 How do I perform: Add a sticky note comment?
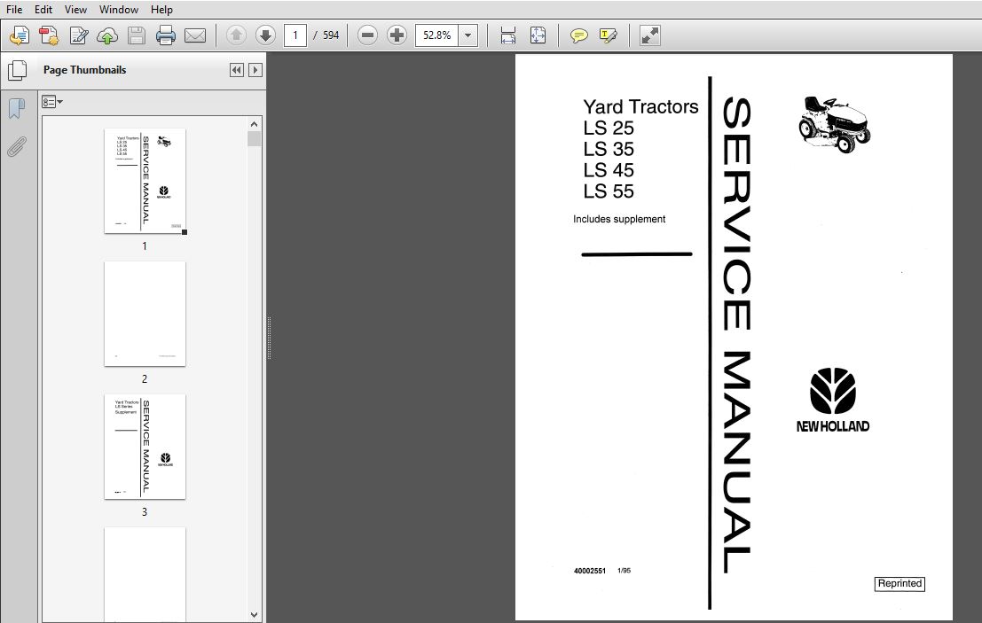click(578, 35)
